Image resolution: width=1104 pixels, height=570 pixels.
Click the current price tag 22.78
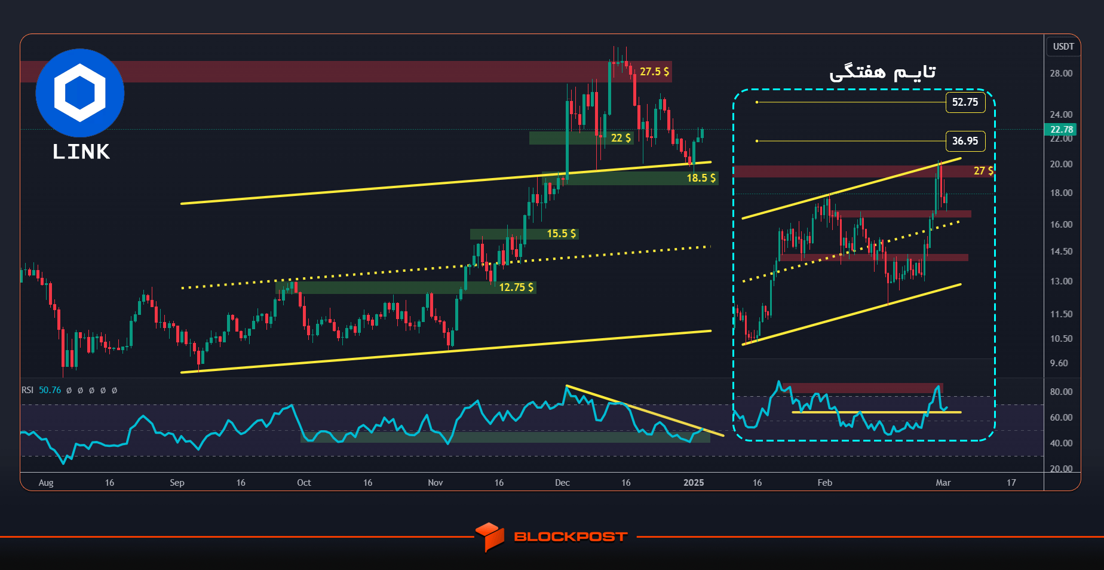pos(1061,129)
